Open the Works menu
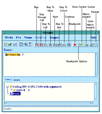 [x=9, y=38]
